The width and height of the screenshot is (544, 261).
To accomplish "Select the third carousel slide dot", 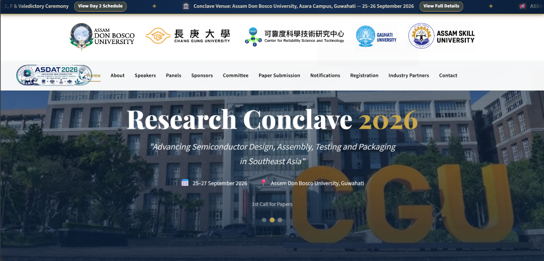I will pos(280,220).
